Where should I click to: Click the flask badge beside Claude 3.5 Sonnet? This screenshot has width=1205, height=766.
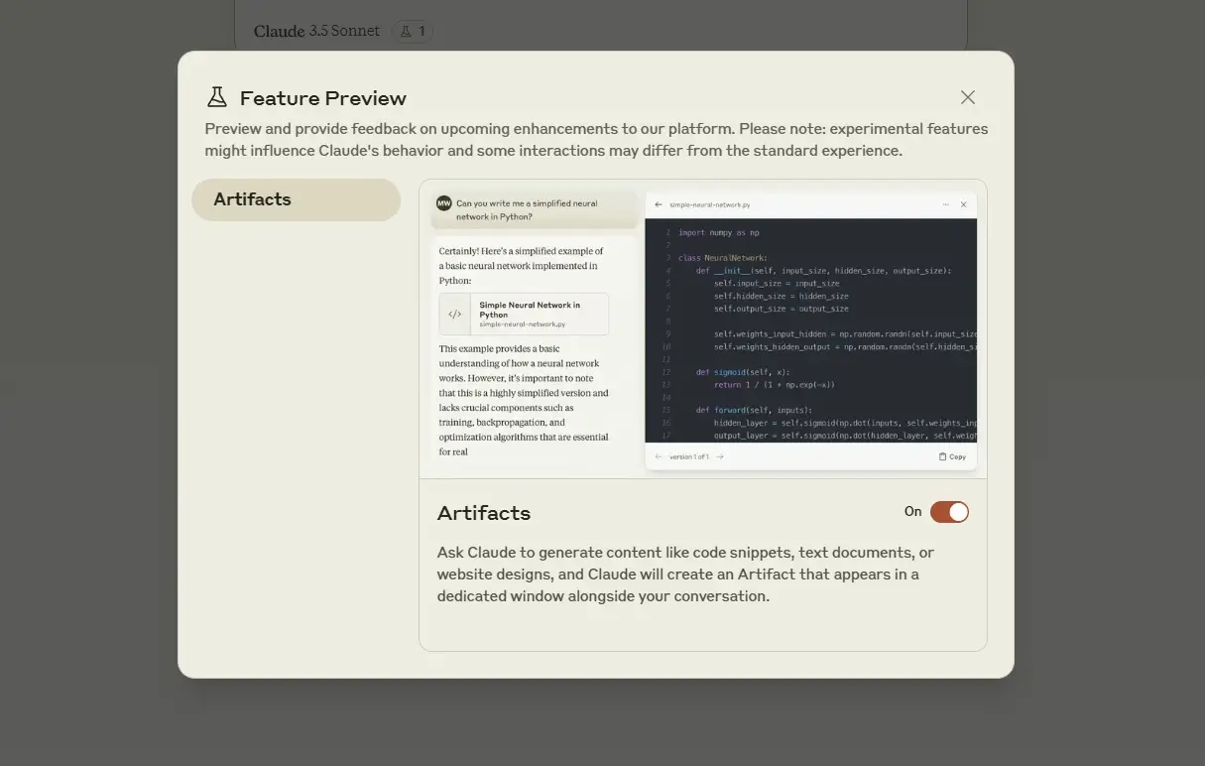tap(413, 31)
